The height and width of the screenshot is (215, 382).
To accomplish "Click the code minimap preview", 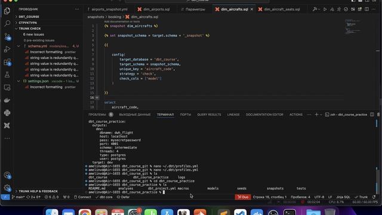I will tap(352, 27).
